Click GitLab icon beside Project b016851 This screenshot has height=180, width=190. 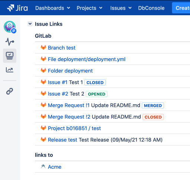(x=43, y=128)
